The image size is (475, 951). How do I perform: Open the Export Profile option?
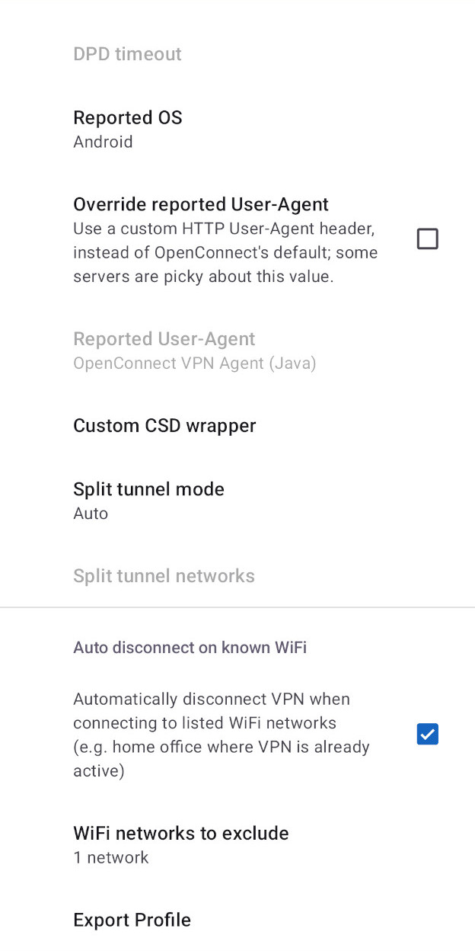click(237, 920)
